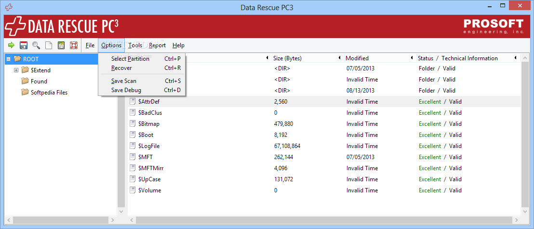Viewport: 534px width, 229px height.
Task: Click the file list scroll-down arrow
Action: (525, 211)
